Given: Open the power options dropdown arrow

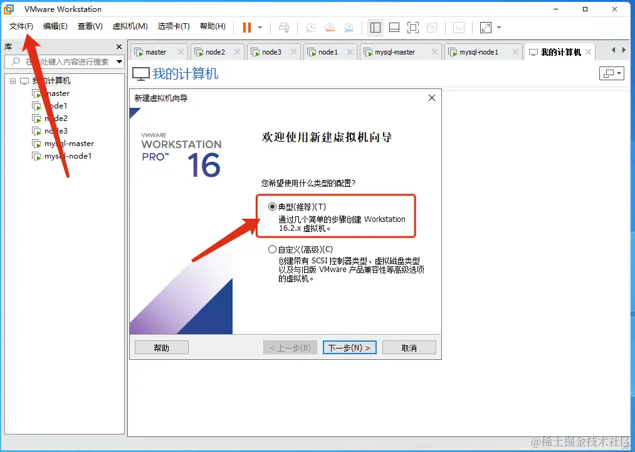Looking at the screenshot, I should (x=260, y=28).
